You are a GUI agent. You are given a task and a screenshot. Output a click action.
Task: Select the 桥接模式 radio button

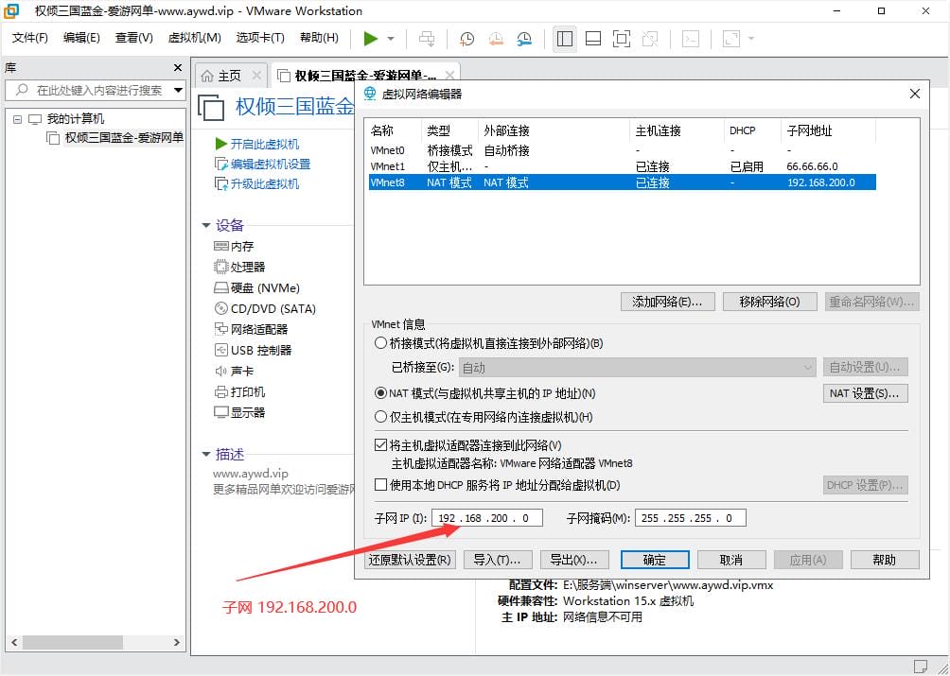click(x=381, y=343)
